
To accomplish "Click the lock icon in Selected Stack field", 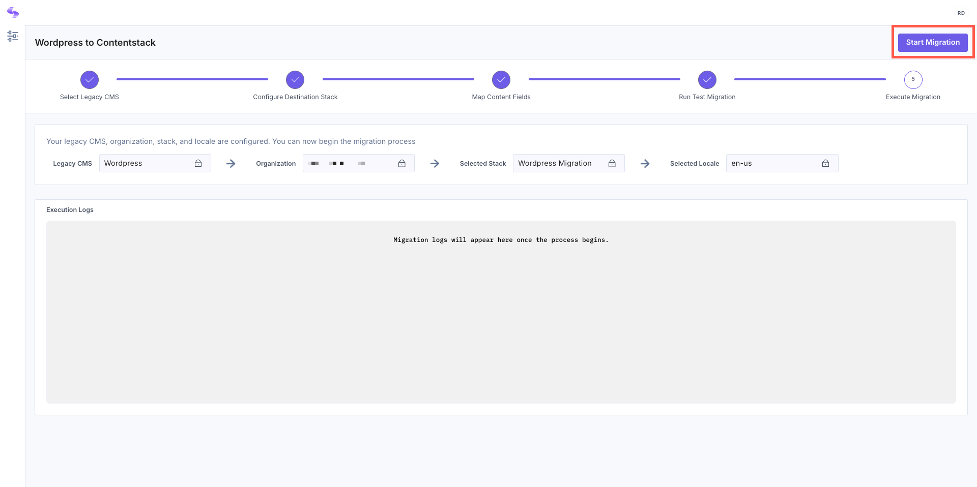I will (x=612, y=163).
